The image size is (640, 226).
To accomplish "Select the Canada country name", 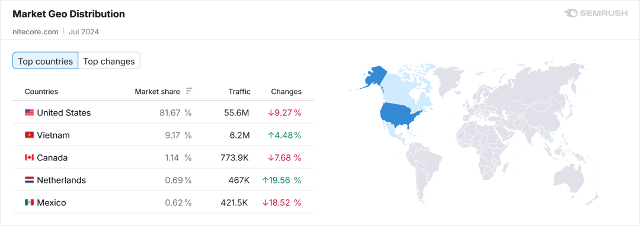I will pos(52,157).
